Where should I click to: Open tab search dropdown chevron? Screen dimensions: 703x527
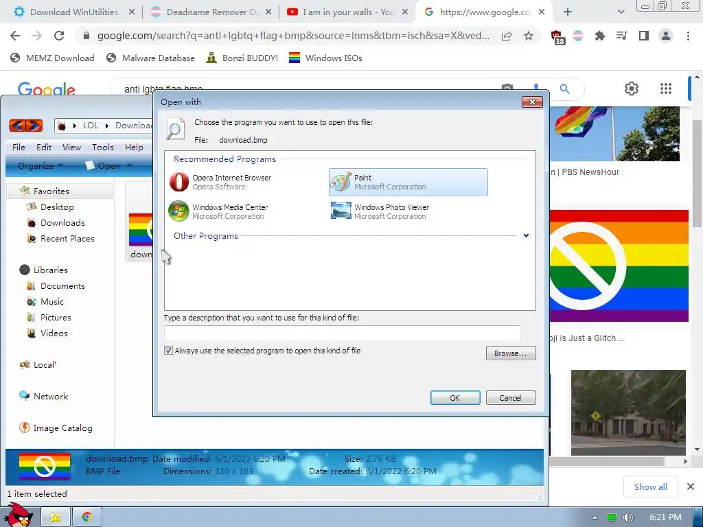621,12
